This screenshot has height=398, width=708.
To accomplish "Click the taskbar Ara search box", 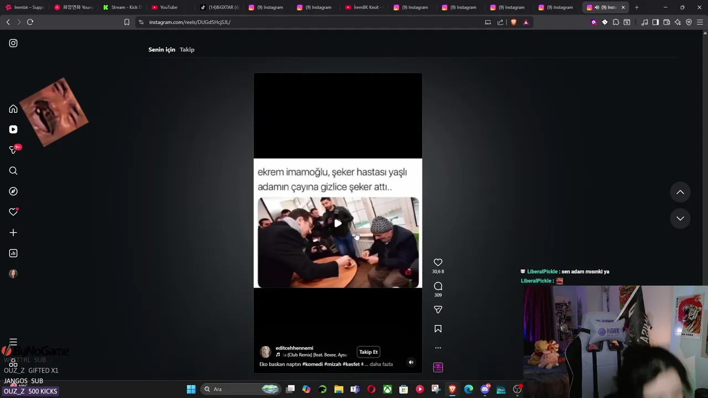I will coord(241,389).
